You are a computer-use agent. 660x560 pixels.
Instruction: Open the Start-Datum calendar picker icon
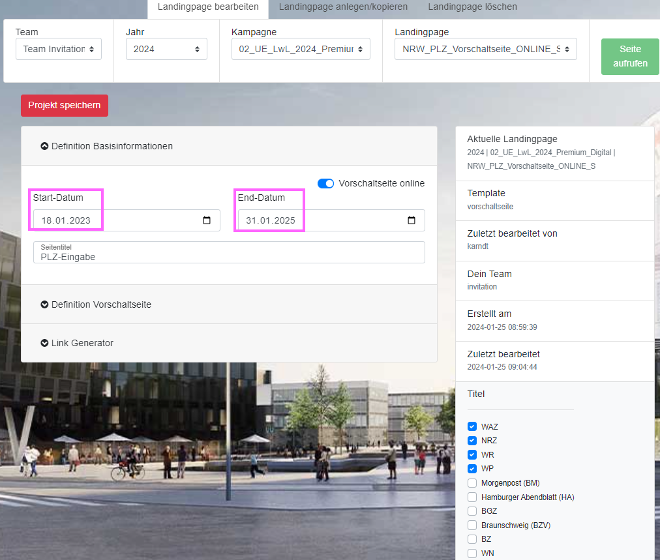click(207, 220)
